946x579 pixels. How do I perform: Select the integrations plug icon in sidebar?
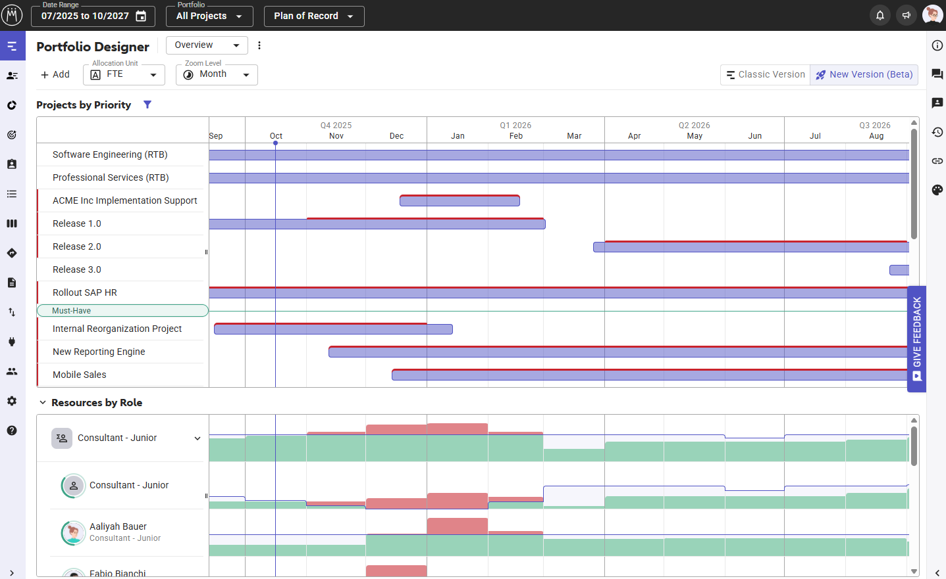(12, 341)
